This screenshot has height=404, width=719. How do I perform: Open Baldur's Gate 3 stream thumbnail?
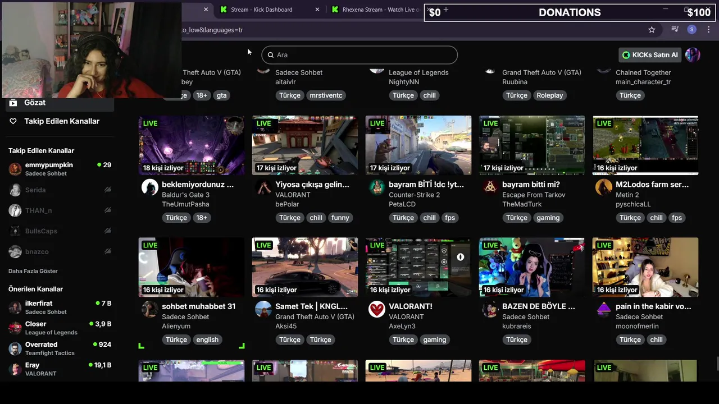click(x=192, y=145)
